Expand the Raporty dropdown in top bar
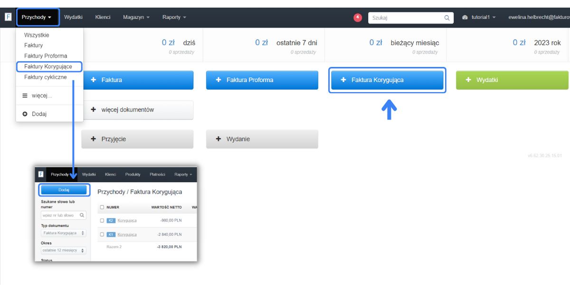 [174, 17]
